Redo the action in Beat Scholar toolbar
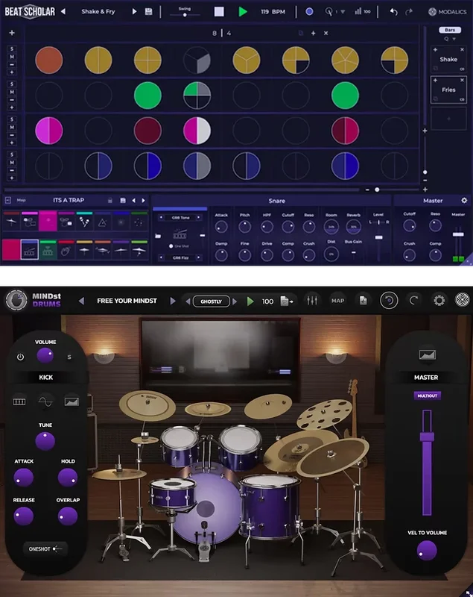 pos(409,12)
